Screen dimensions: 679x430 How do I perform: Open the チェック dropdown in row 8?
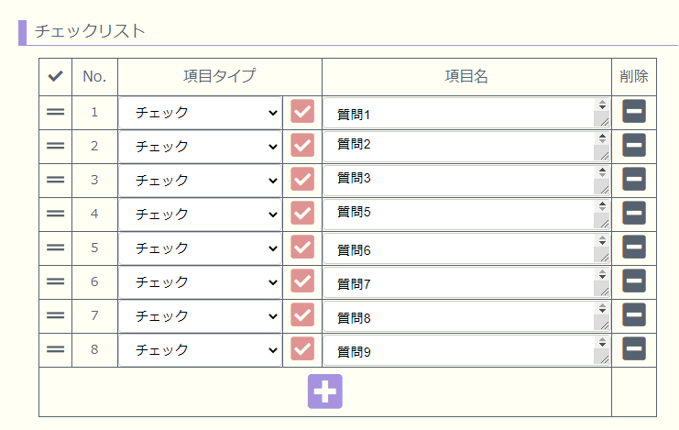pyautogui.click(x=201, y=350)
